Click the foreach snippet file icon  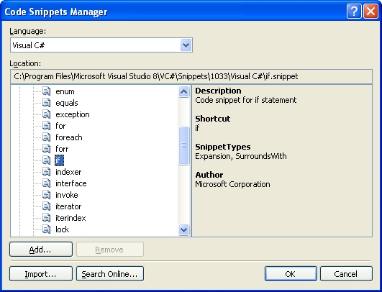point(46,137)
